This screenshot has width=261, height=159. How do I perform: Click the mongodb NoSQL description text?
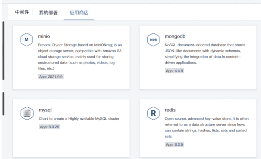pyautogui.click(x=205, y=54)
